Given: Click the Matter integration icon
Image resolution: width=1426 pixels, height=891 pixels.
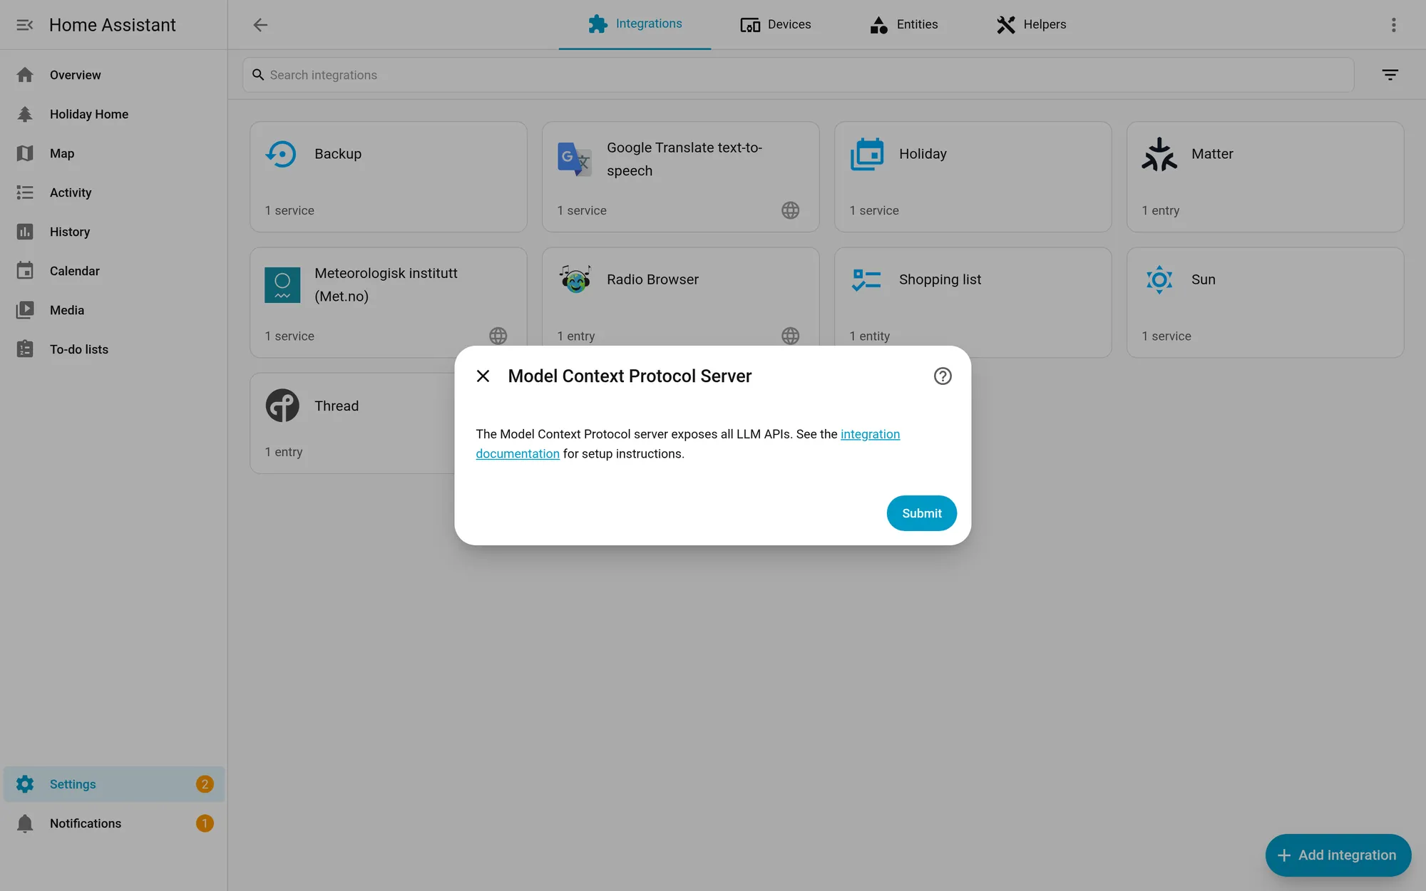Looking at the screenshot, I should click(x=1159, y=154).
